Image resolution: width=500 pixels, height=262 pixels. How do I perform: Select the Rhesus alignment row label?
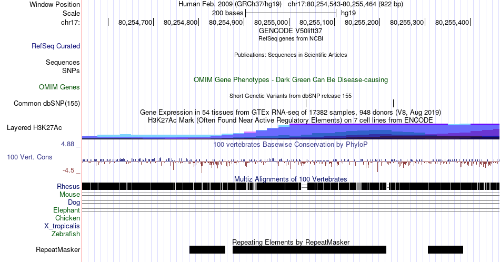[x=68, y=186]
